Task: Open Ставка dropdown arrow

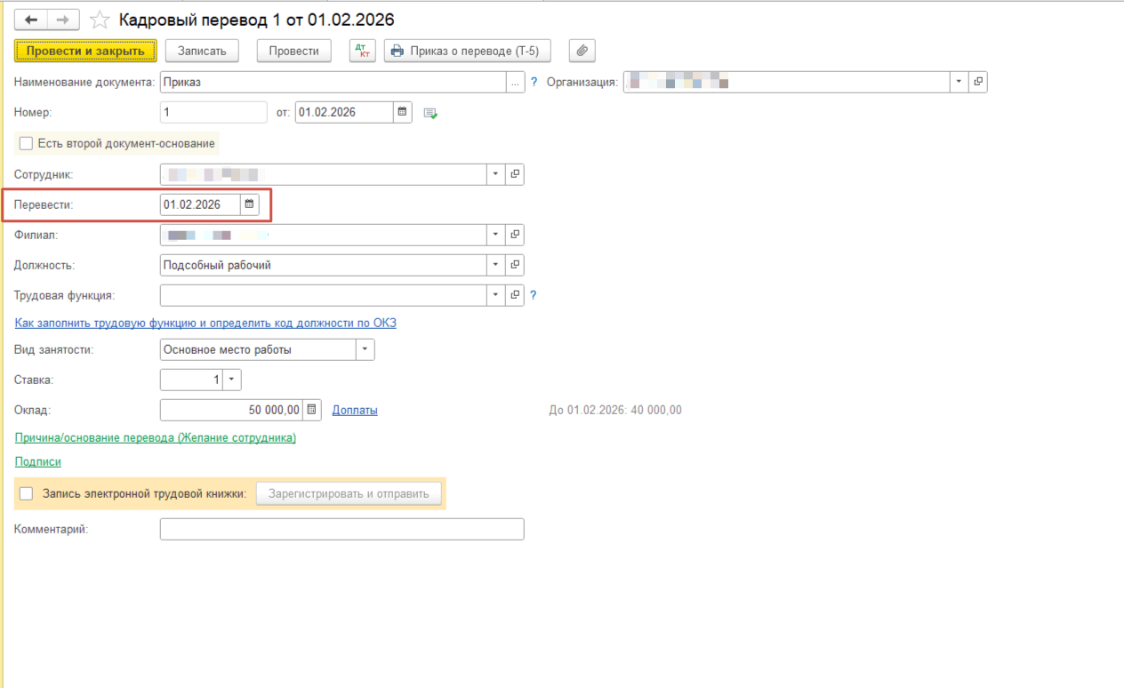Action: pyautogui.click(x=232, y=380)
